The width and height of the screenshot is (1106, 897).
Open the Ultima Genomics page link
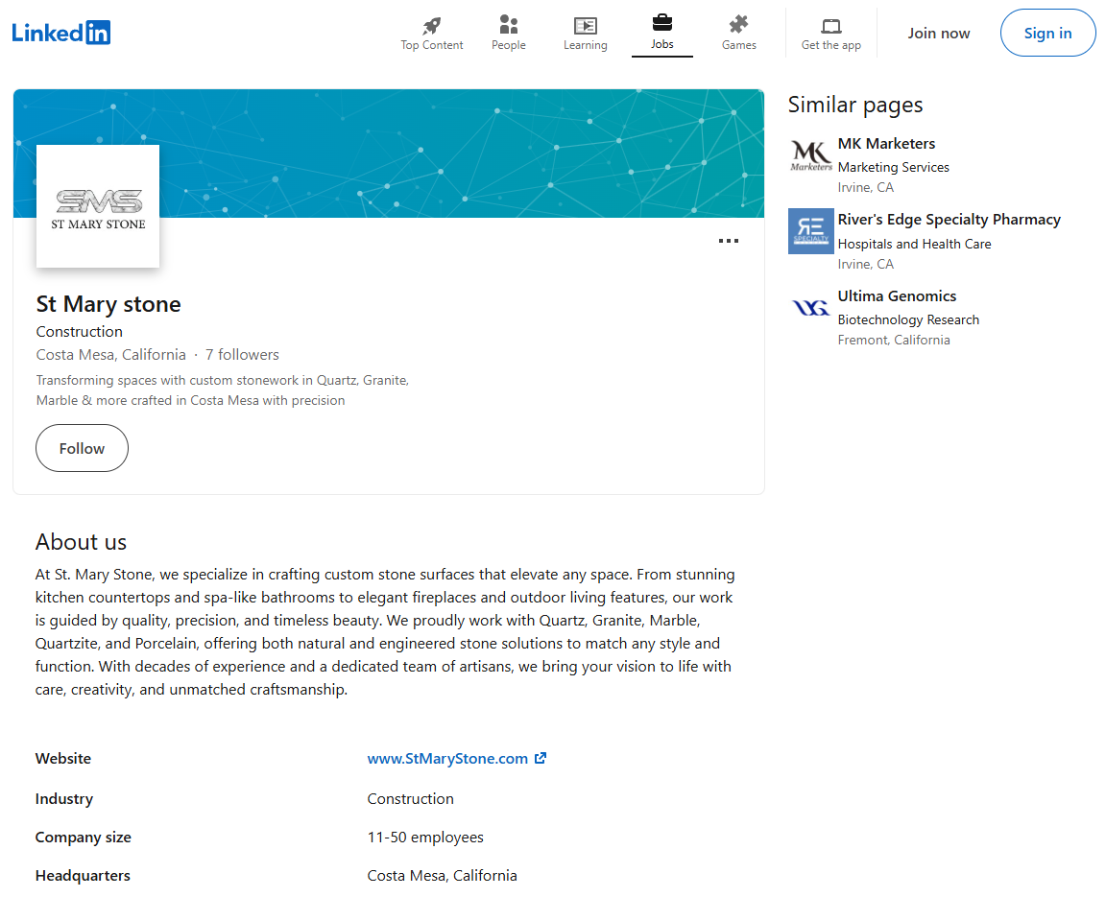click(x=898, y=295)
